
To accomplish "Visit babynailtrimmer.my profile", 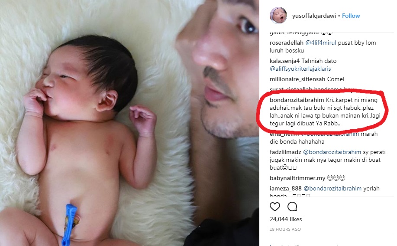I will click(297, 178).
